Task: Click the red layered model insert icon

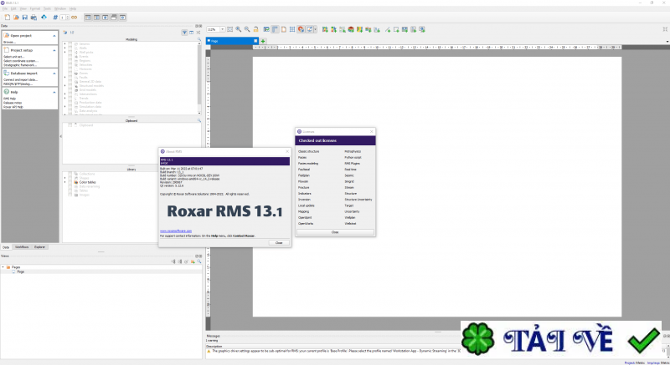Action: pos(351,29)
